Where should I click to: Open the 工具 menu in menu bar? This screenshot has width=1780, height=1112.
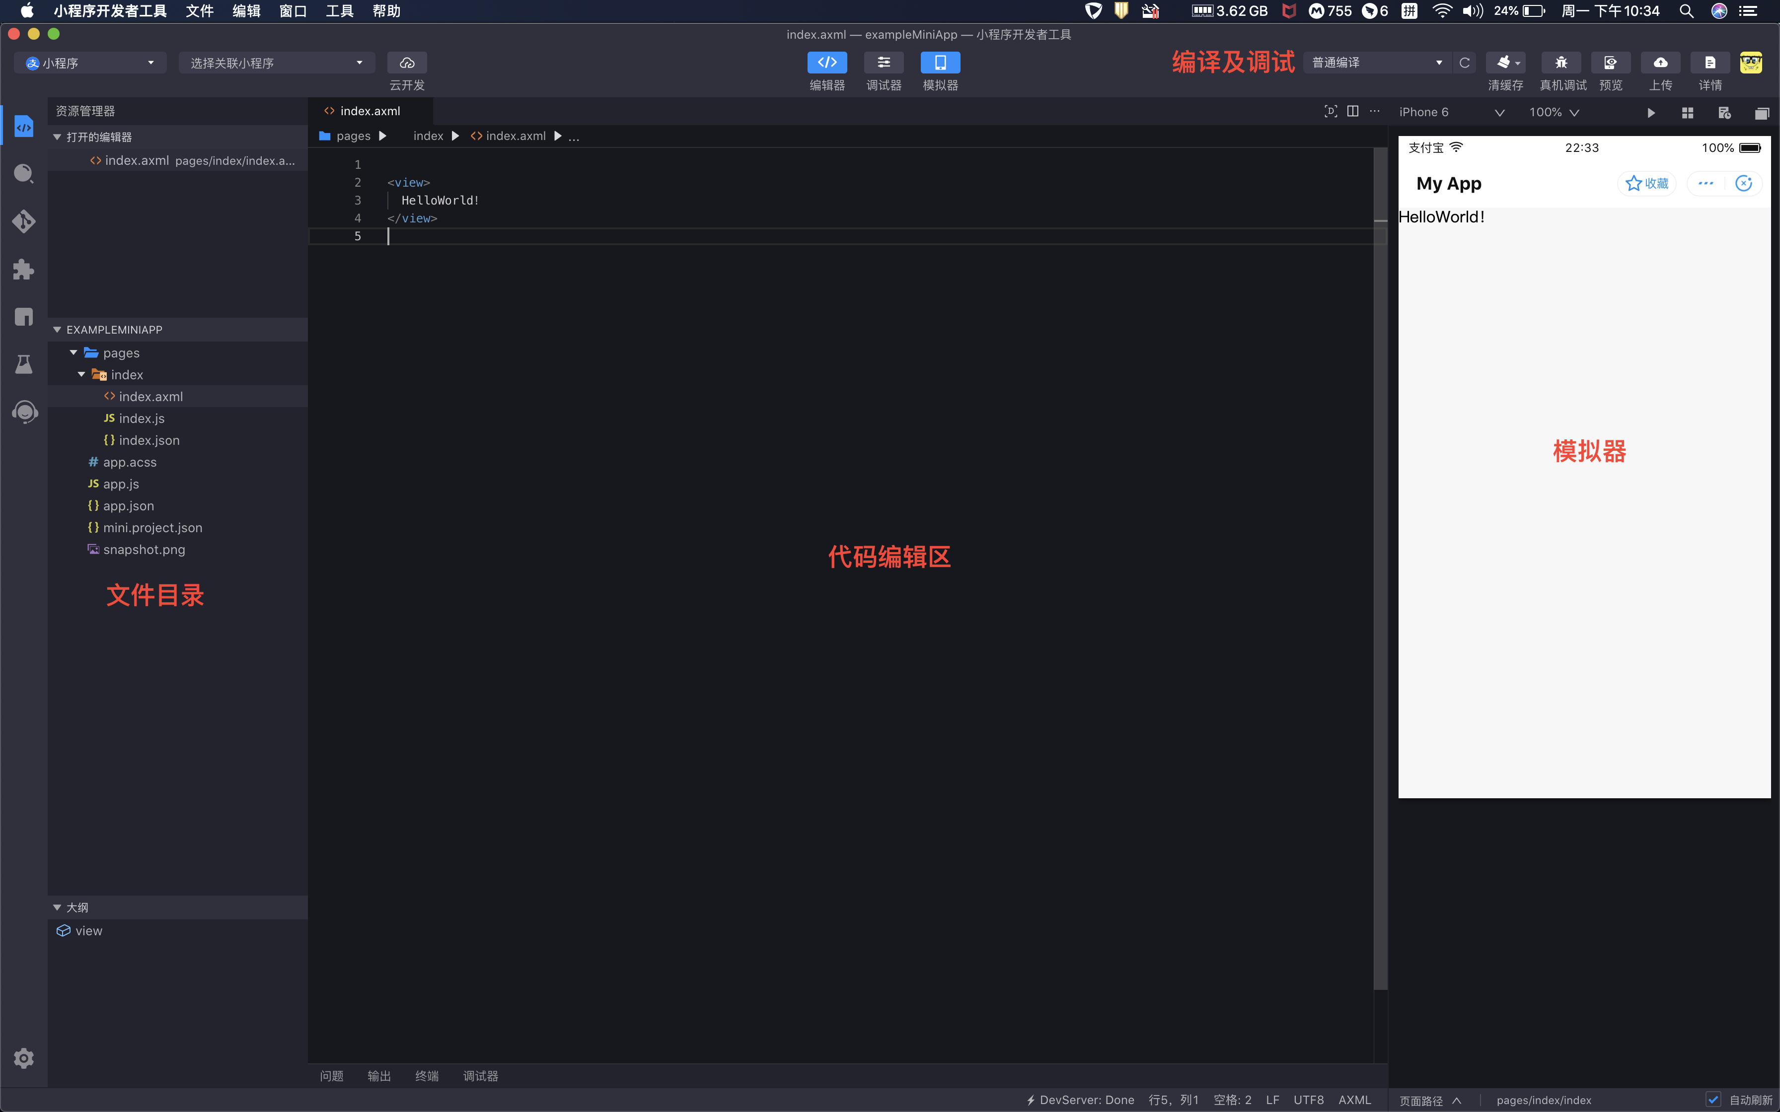[339, 11]
